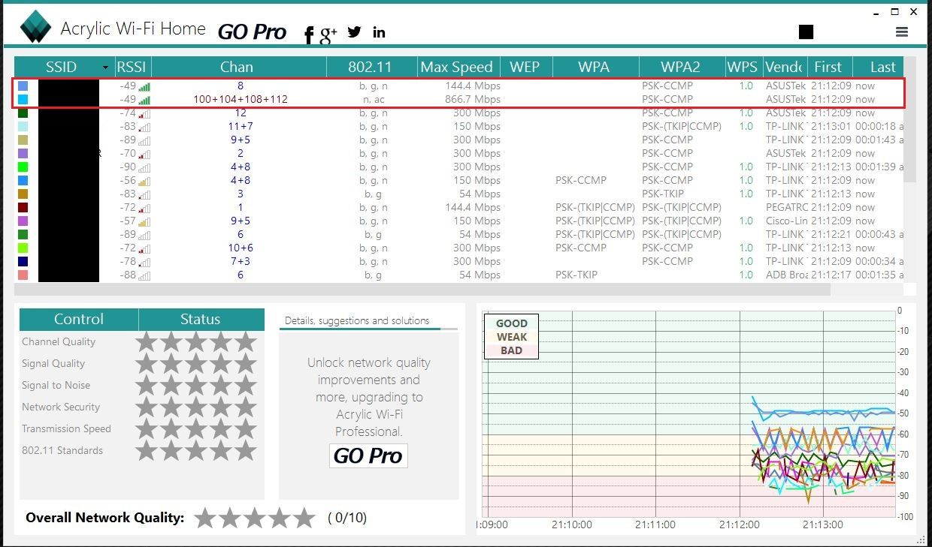Sort by WPA column header
This screenshot has height=547, width=932.
595,67
